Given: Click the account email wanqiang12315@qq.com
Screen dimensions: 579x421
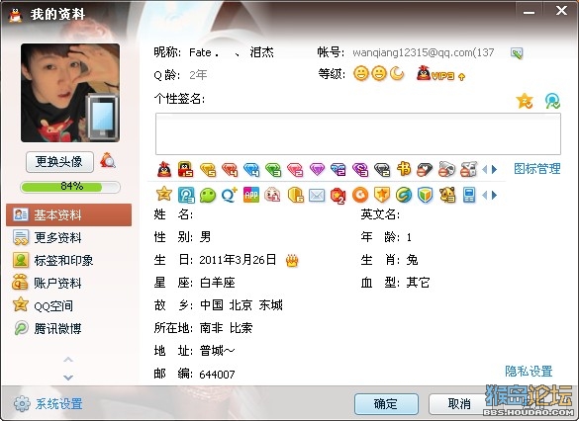Looking at the screenshot, I should click(x=424, y=52).
